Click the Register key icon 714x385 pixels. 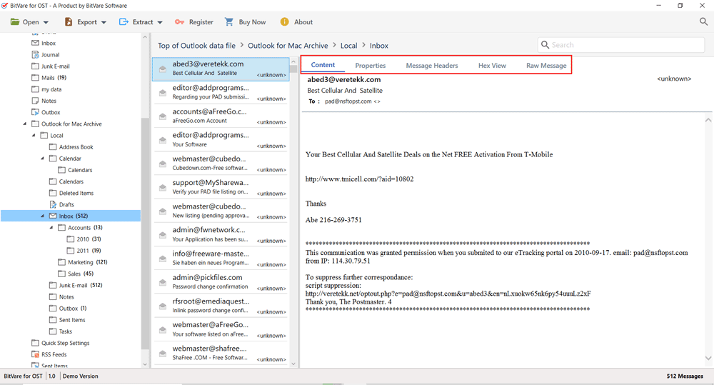point(179,22)
